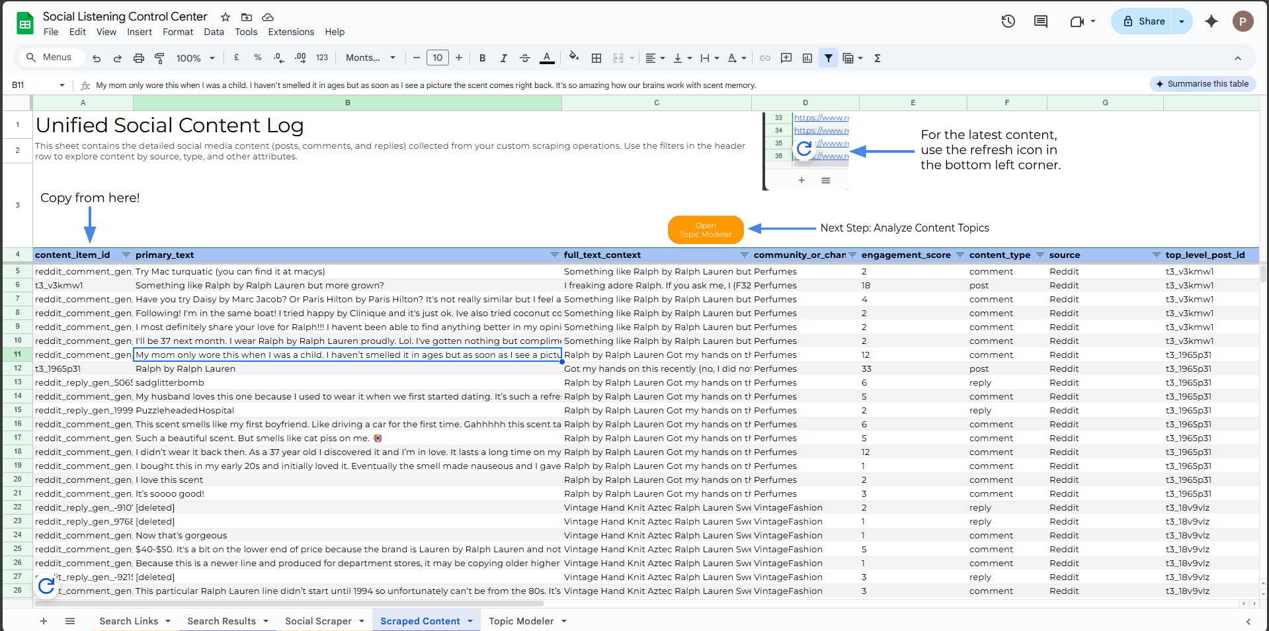Screen dimensions: 1269x631
Task: Open comments history icon
Action: tap(1041, 21)
